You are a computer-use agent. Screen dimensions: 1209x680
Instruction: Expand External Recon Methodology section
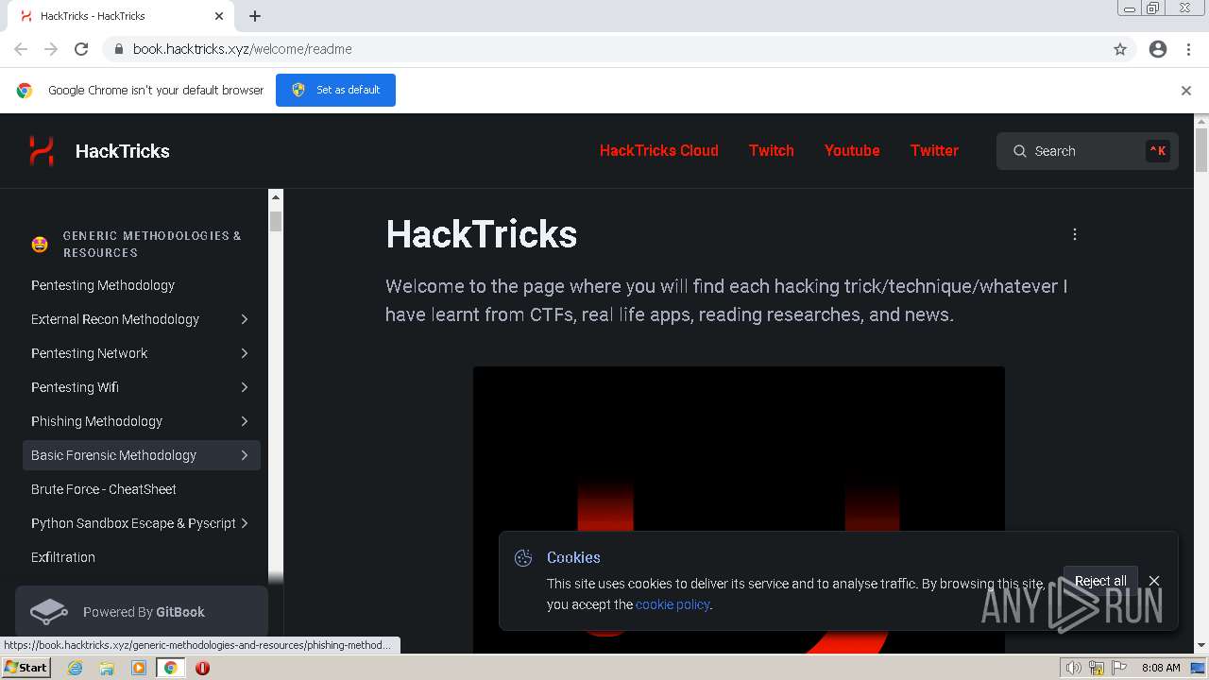click(x=245, y=319)
